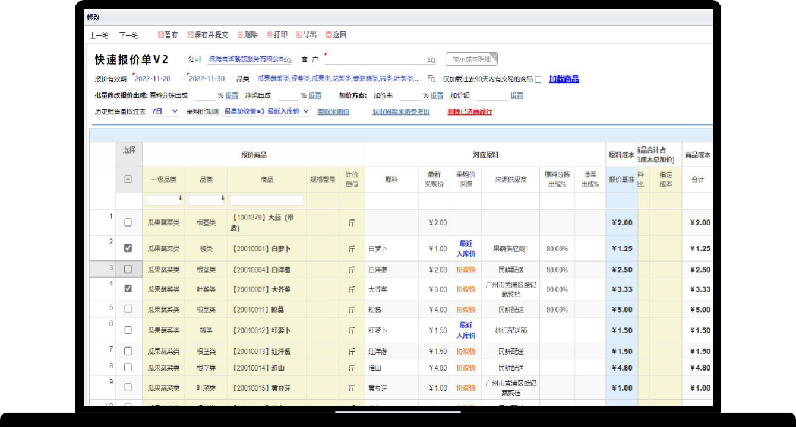The image size is (796, 427).
Task: Click the quote end date 2022-11-30 field
Action: (207, 79)
